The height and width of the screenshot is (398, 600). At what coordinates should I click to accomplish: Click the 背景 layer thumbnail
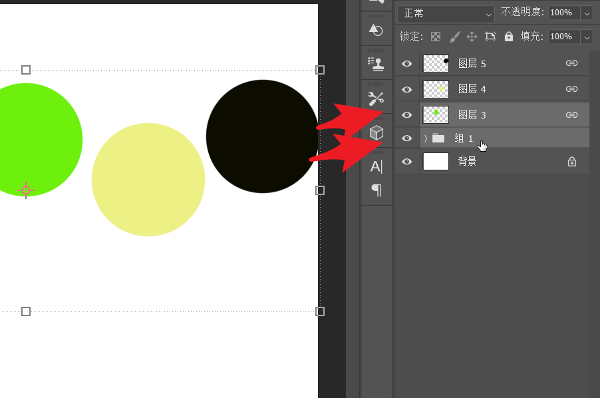click(436, 161)
